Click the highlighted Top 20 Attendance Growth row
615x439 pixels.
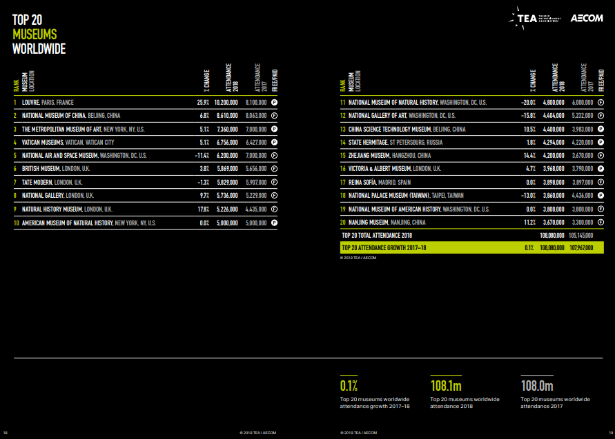point(471,247)
